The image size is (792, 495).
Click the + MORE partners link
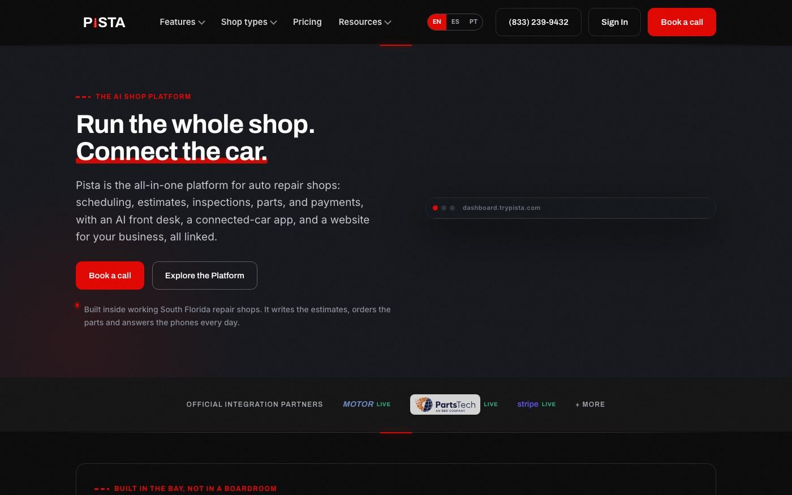pos(590,404)
